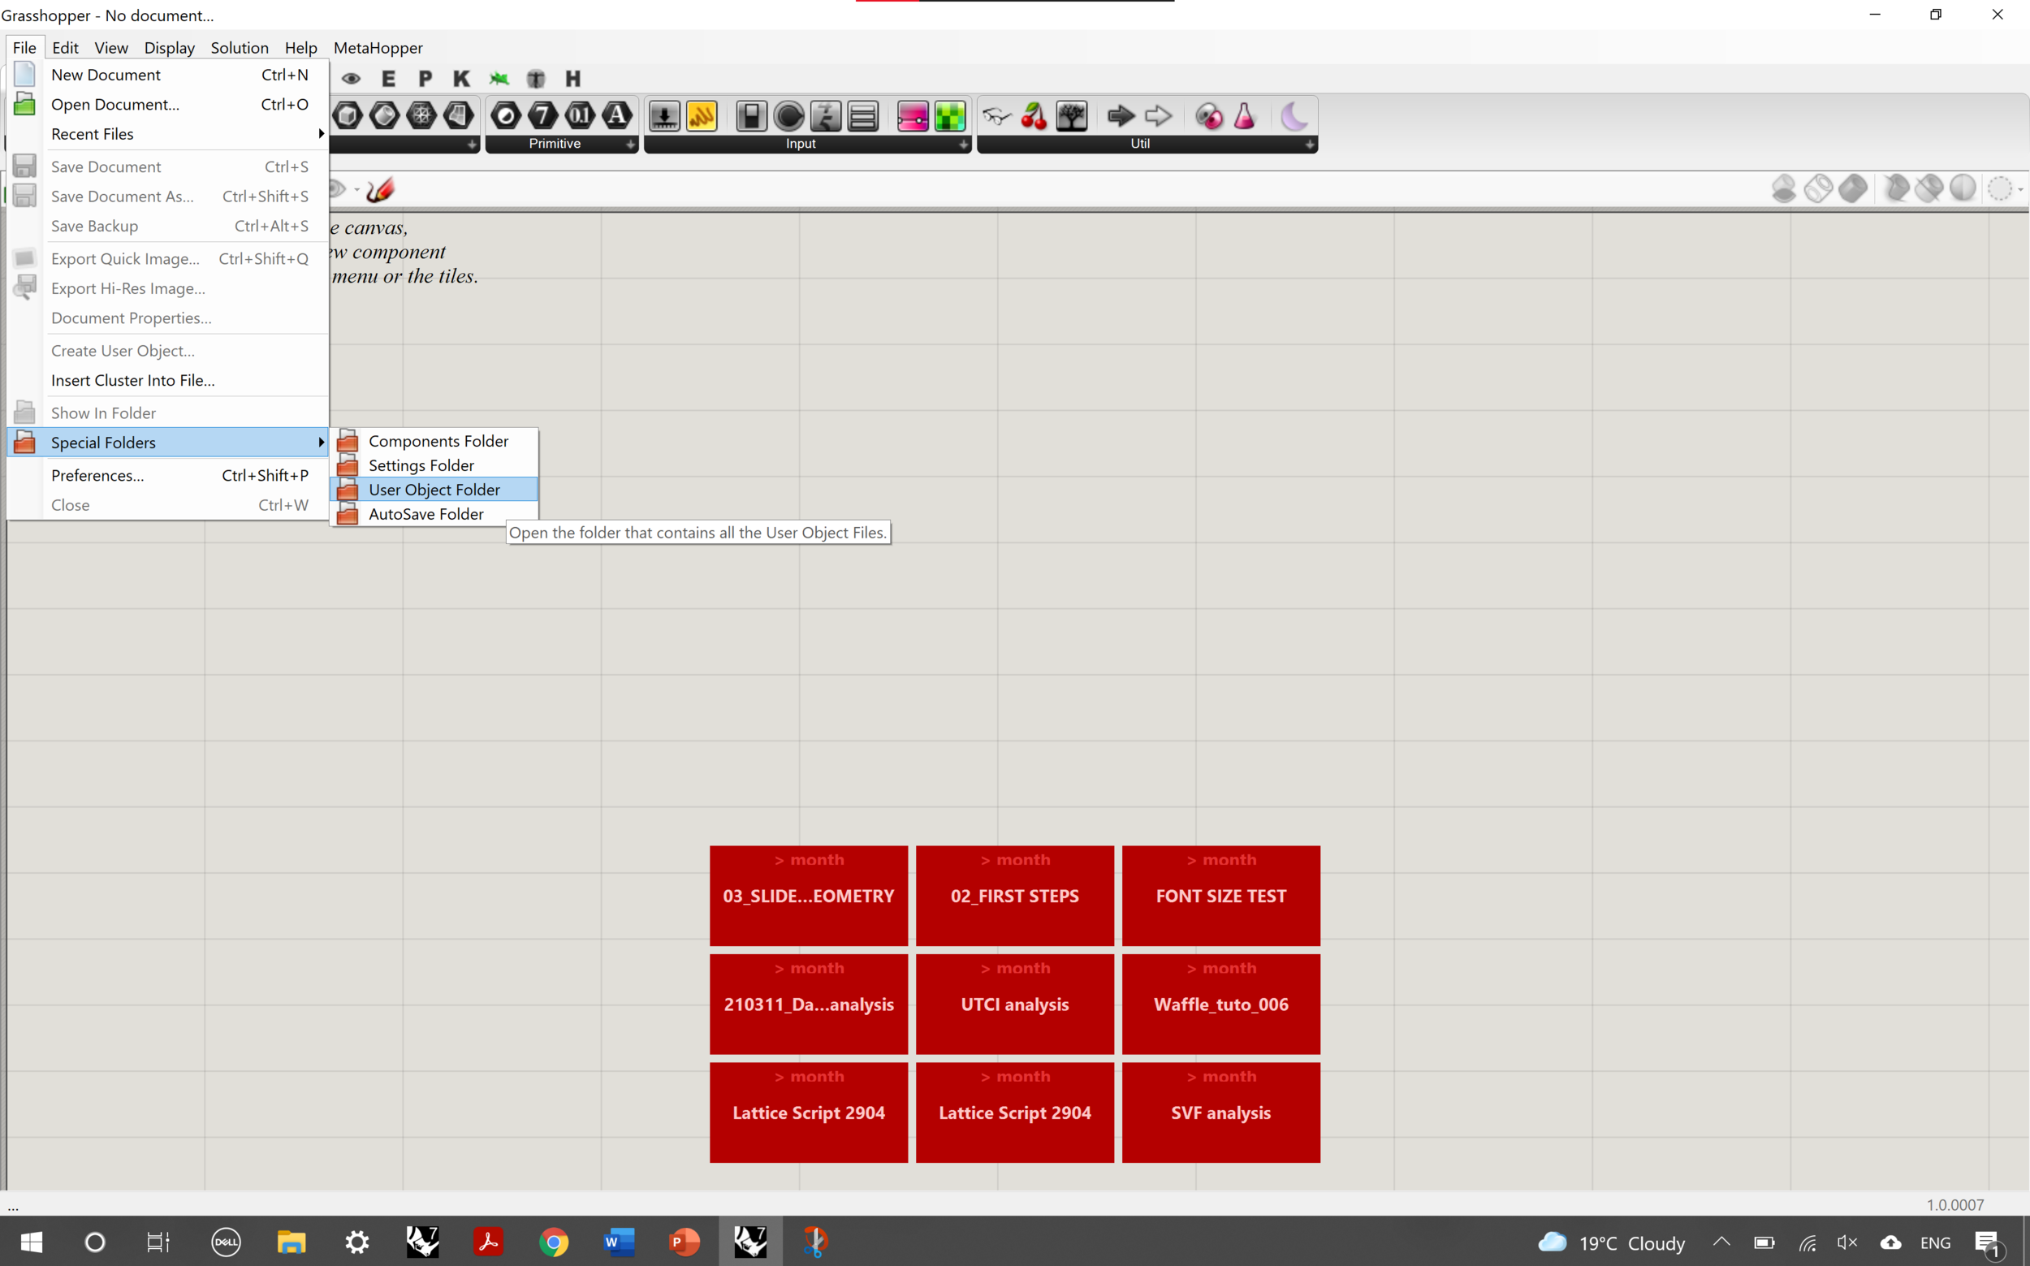Image resolution: width=2030 pixels, height=1266 pixels.
Task: Select the letter A Text parameter icon
Action: [x=617, y=115]
